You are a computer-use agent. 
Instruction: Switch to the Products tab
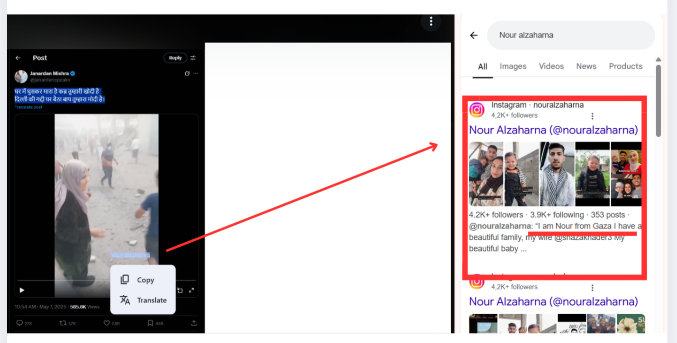[x=625, y=66]
